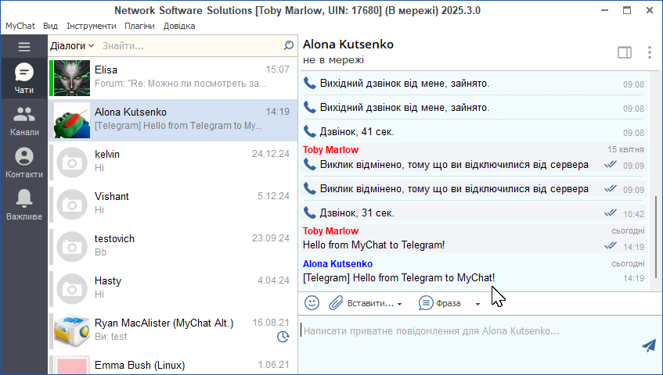663x375 pixels.
Task: Select message "[Telegram] Hello from Telegram to MyChat!"
Action: pos(398,278)
